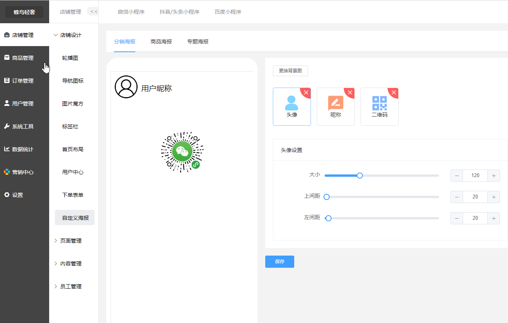
Task: Click the 蜂鸟轻奢 store name button
Action: pos(24,12)
